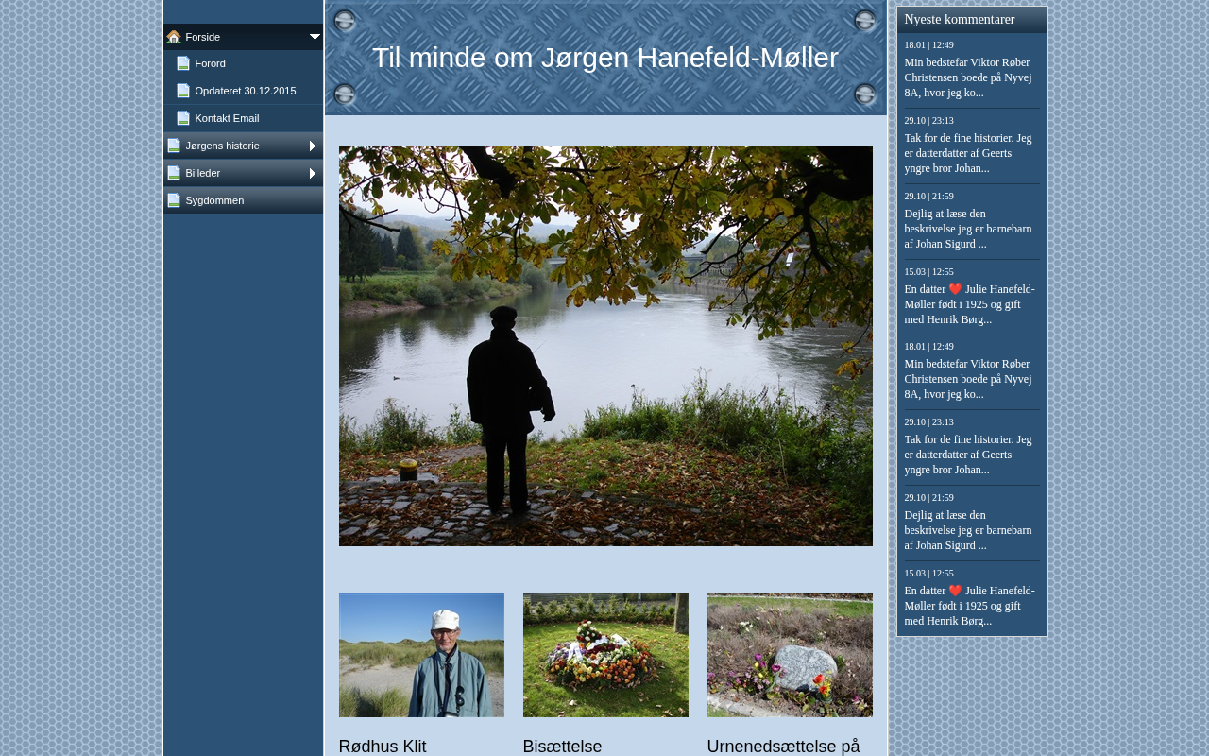Click the page icon next to Kontakt Email

pos(183,118)
